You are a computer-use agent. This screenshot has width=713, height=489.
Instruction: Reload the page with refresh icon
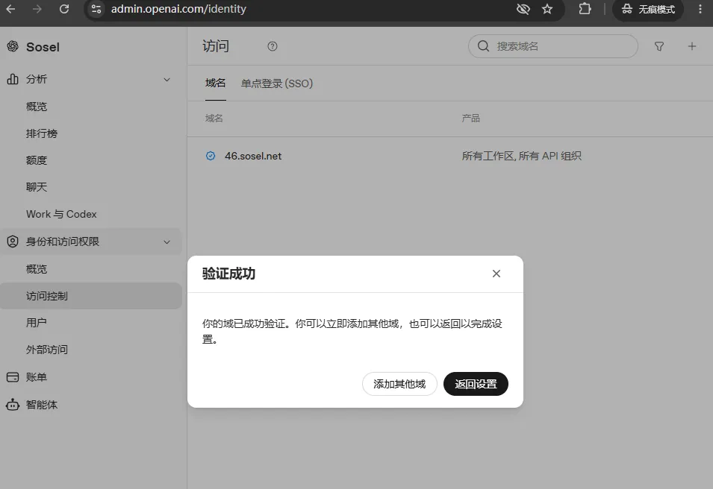64,9
